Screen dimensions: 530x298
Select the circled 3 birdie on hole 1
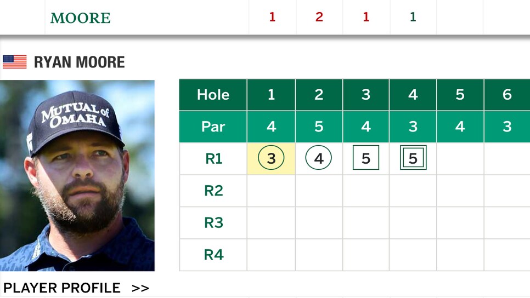(271, 158)
